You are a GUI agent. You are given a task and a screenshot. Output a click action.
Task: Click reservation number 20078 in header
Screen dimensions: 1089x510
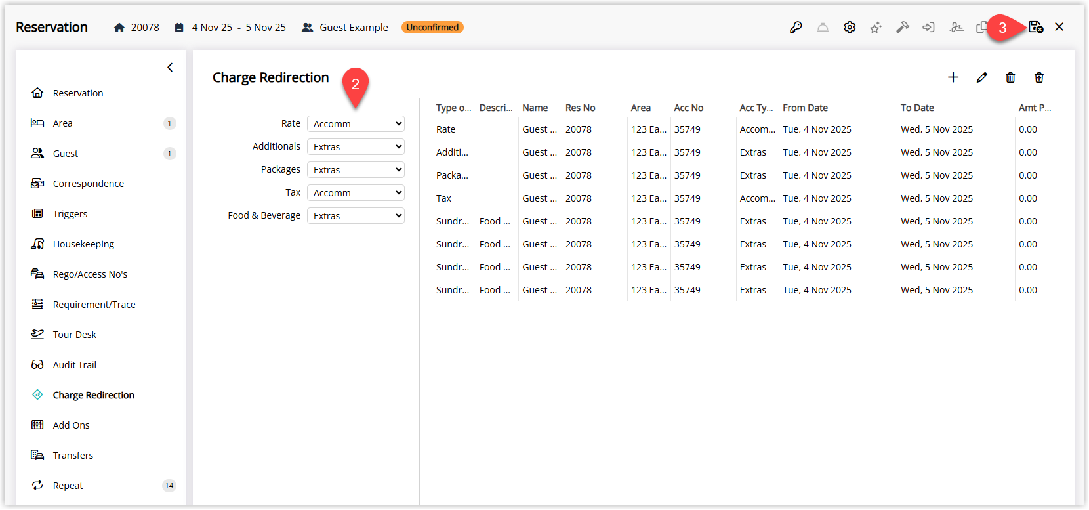point(145,28)
